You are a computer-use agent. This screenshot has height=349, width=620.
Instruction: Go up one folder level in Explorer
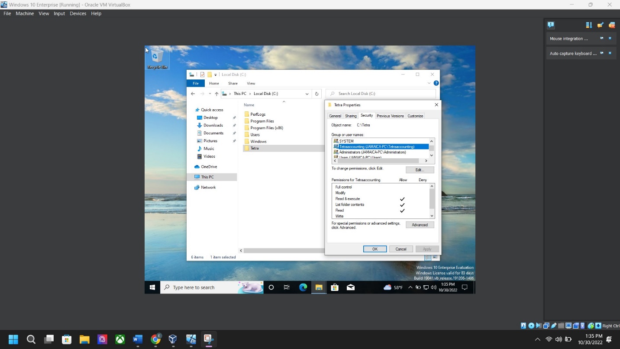coord(216,94)
